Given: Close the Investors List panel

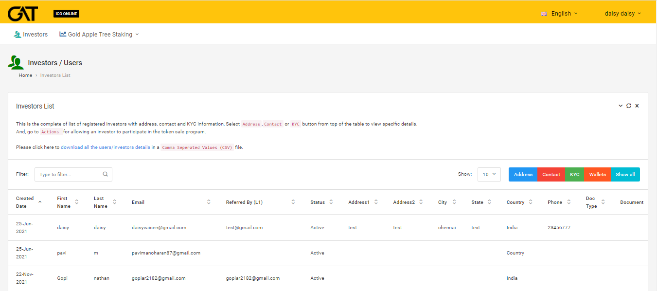Looking at the screenshot, I should point(637,106).
